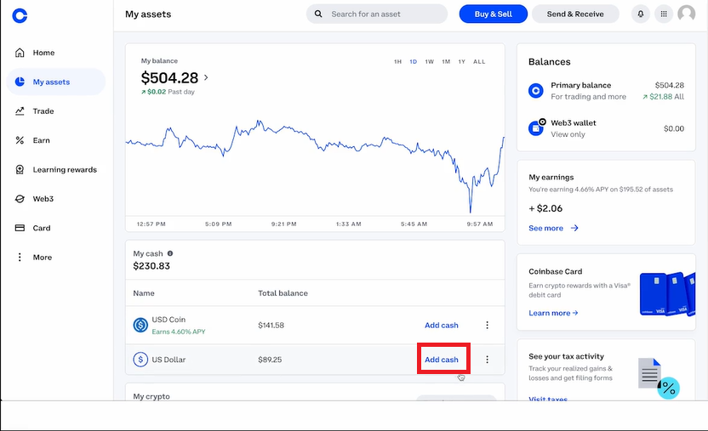Select the ALL chart range

(x=479, y=62)
